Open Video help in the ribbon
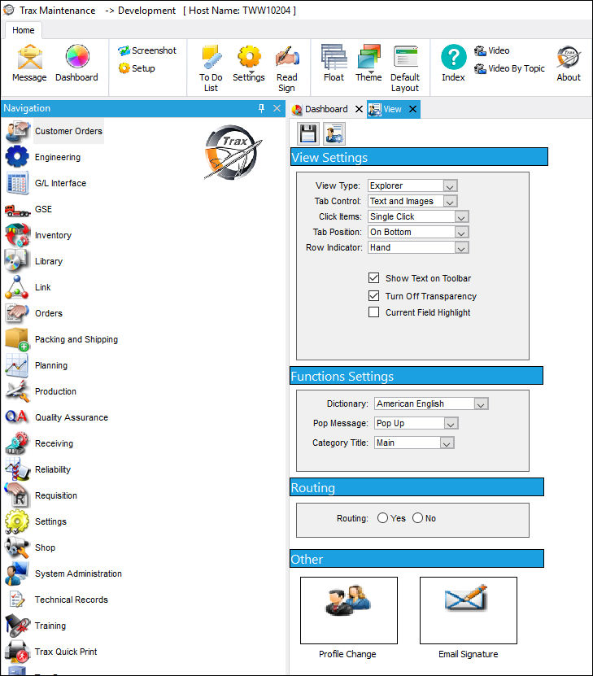Image resolution: width=593 pixels, height=676 pixels. coord(491,50)
